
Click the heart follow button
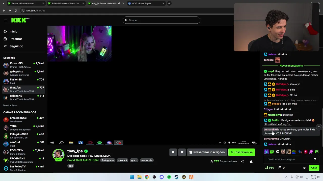tap(182, 152)
